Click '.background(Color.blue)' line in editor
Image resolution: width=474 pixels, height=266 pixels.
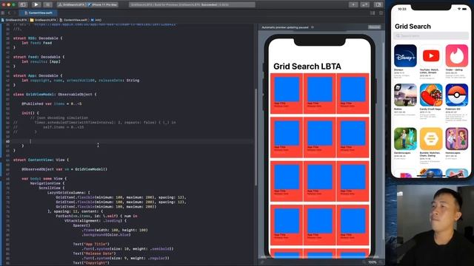click(106, 235)
